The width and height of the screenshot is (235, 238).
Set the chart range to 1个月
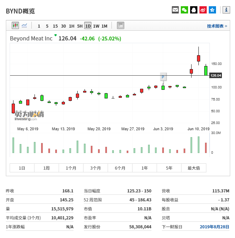coord(71,168)
